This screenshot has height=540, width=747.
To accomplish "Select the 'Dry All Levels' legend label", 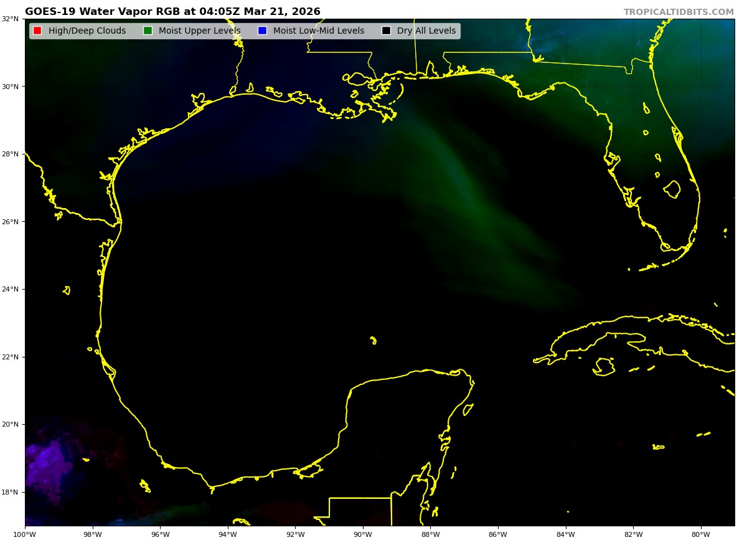I will click(x=426, y=31).
